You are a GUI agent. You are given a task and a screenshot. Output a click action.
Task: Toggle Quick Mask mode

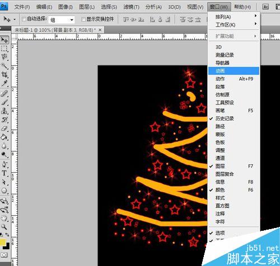coord(4,255)
